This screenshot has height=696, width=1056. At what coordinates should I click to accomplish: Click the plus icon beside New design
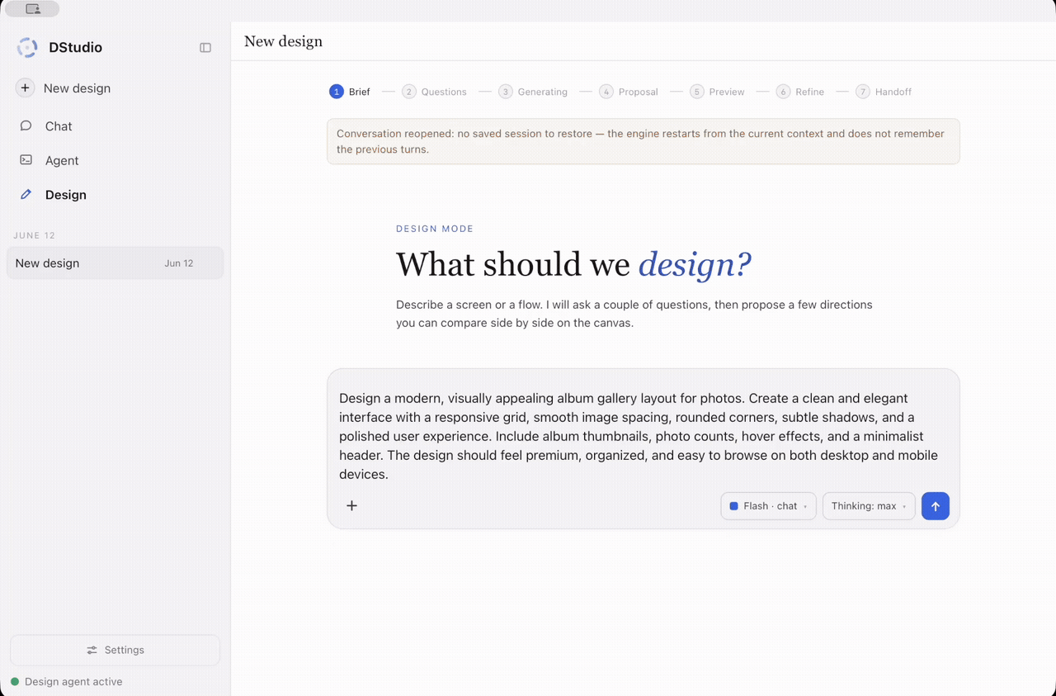(25, 88)
